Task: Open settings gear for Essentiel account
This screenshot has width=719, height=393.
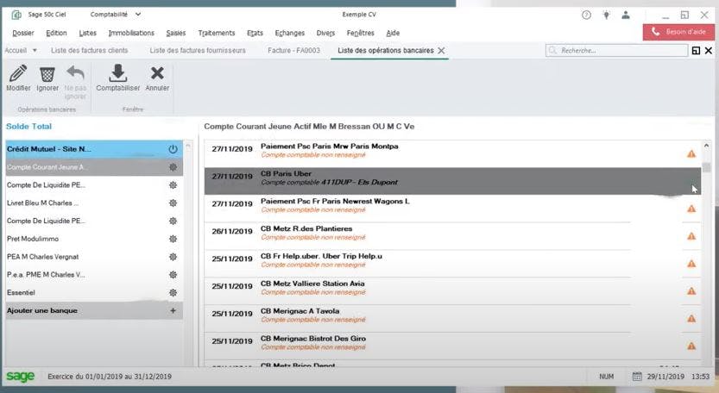Action: click(x=173, y=292)
